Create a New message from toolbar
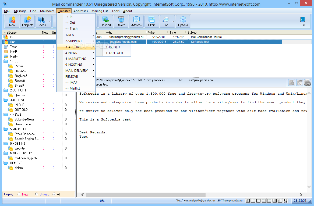314x206 pixels. (x=12, y=22)
